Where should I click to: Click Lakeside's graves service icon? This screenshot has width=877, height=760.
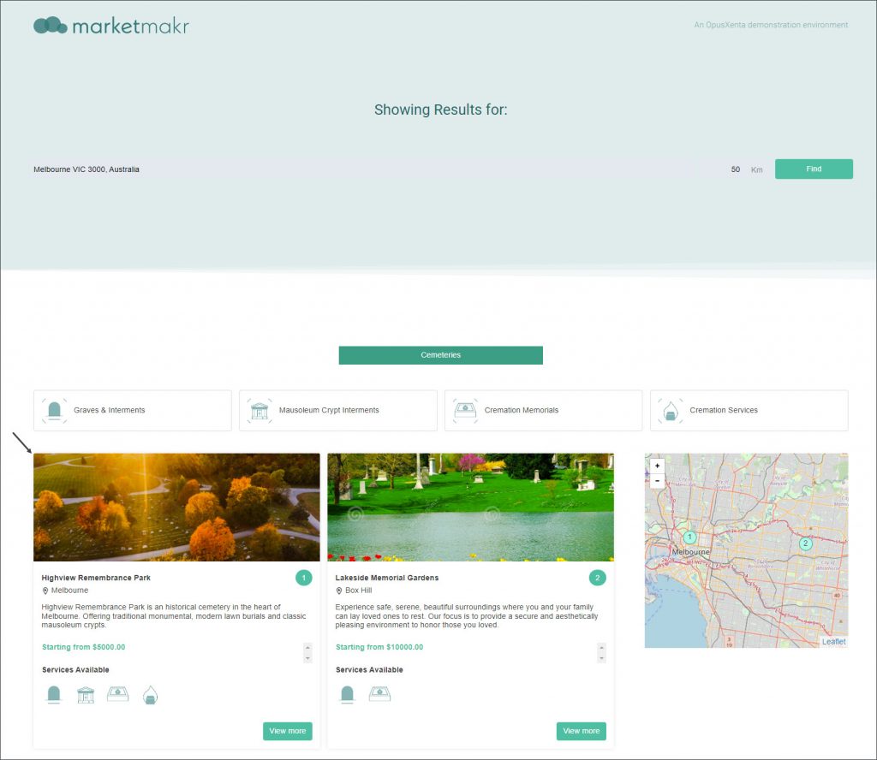(348, 695)
